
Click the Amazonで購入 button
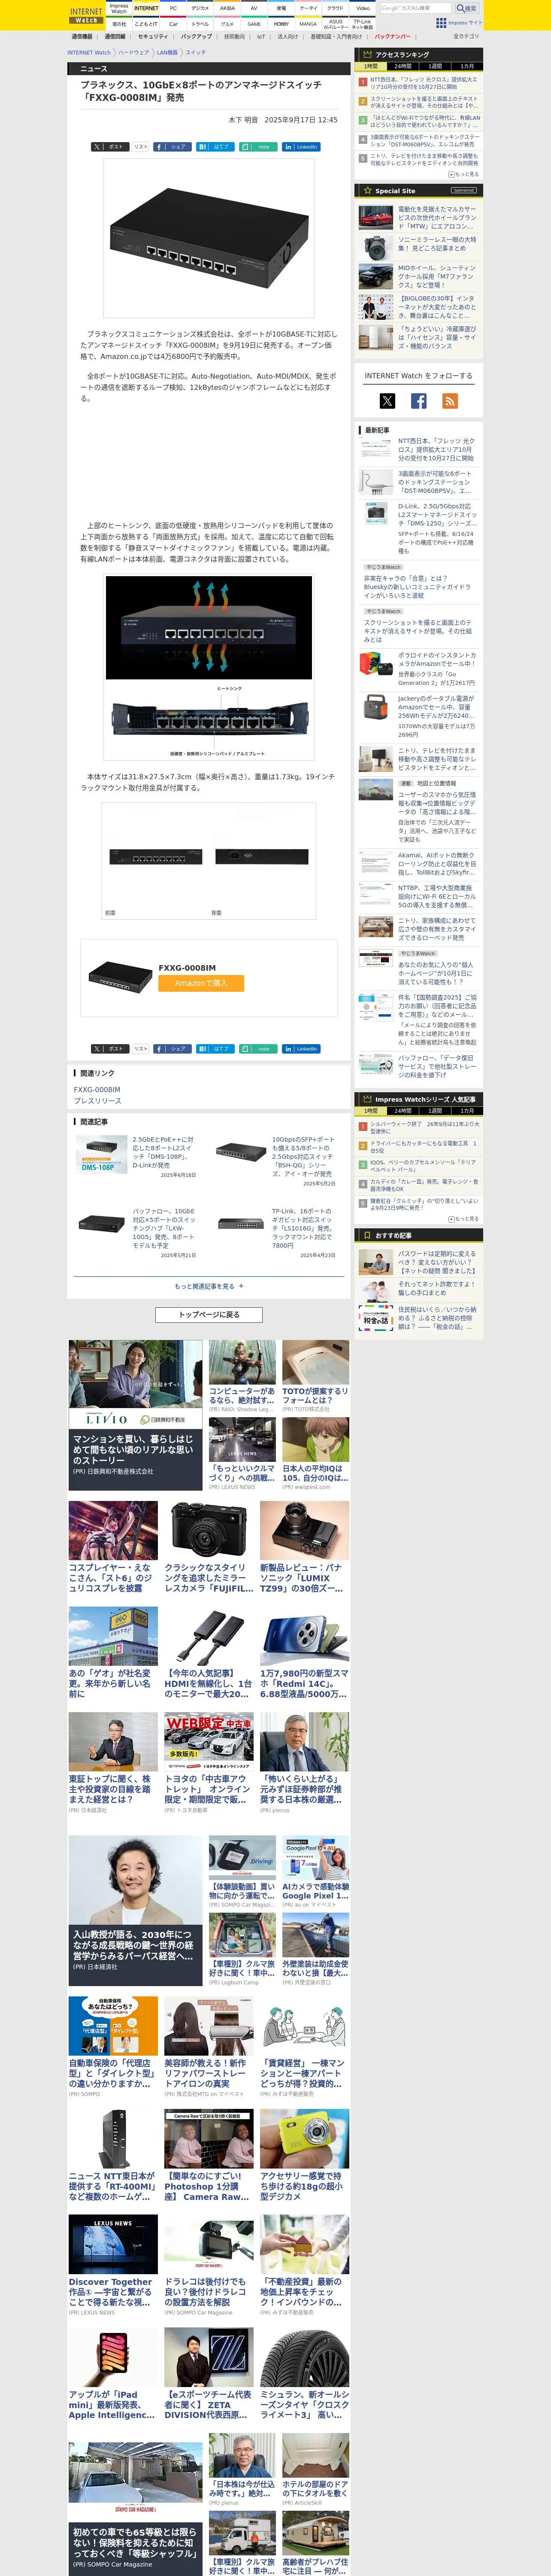(201, 983)
